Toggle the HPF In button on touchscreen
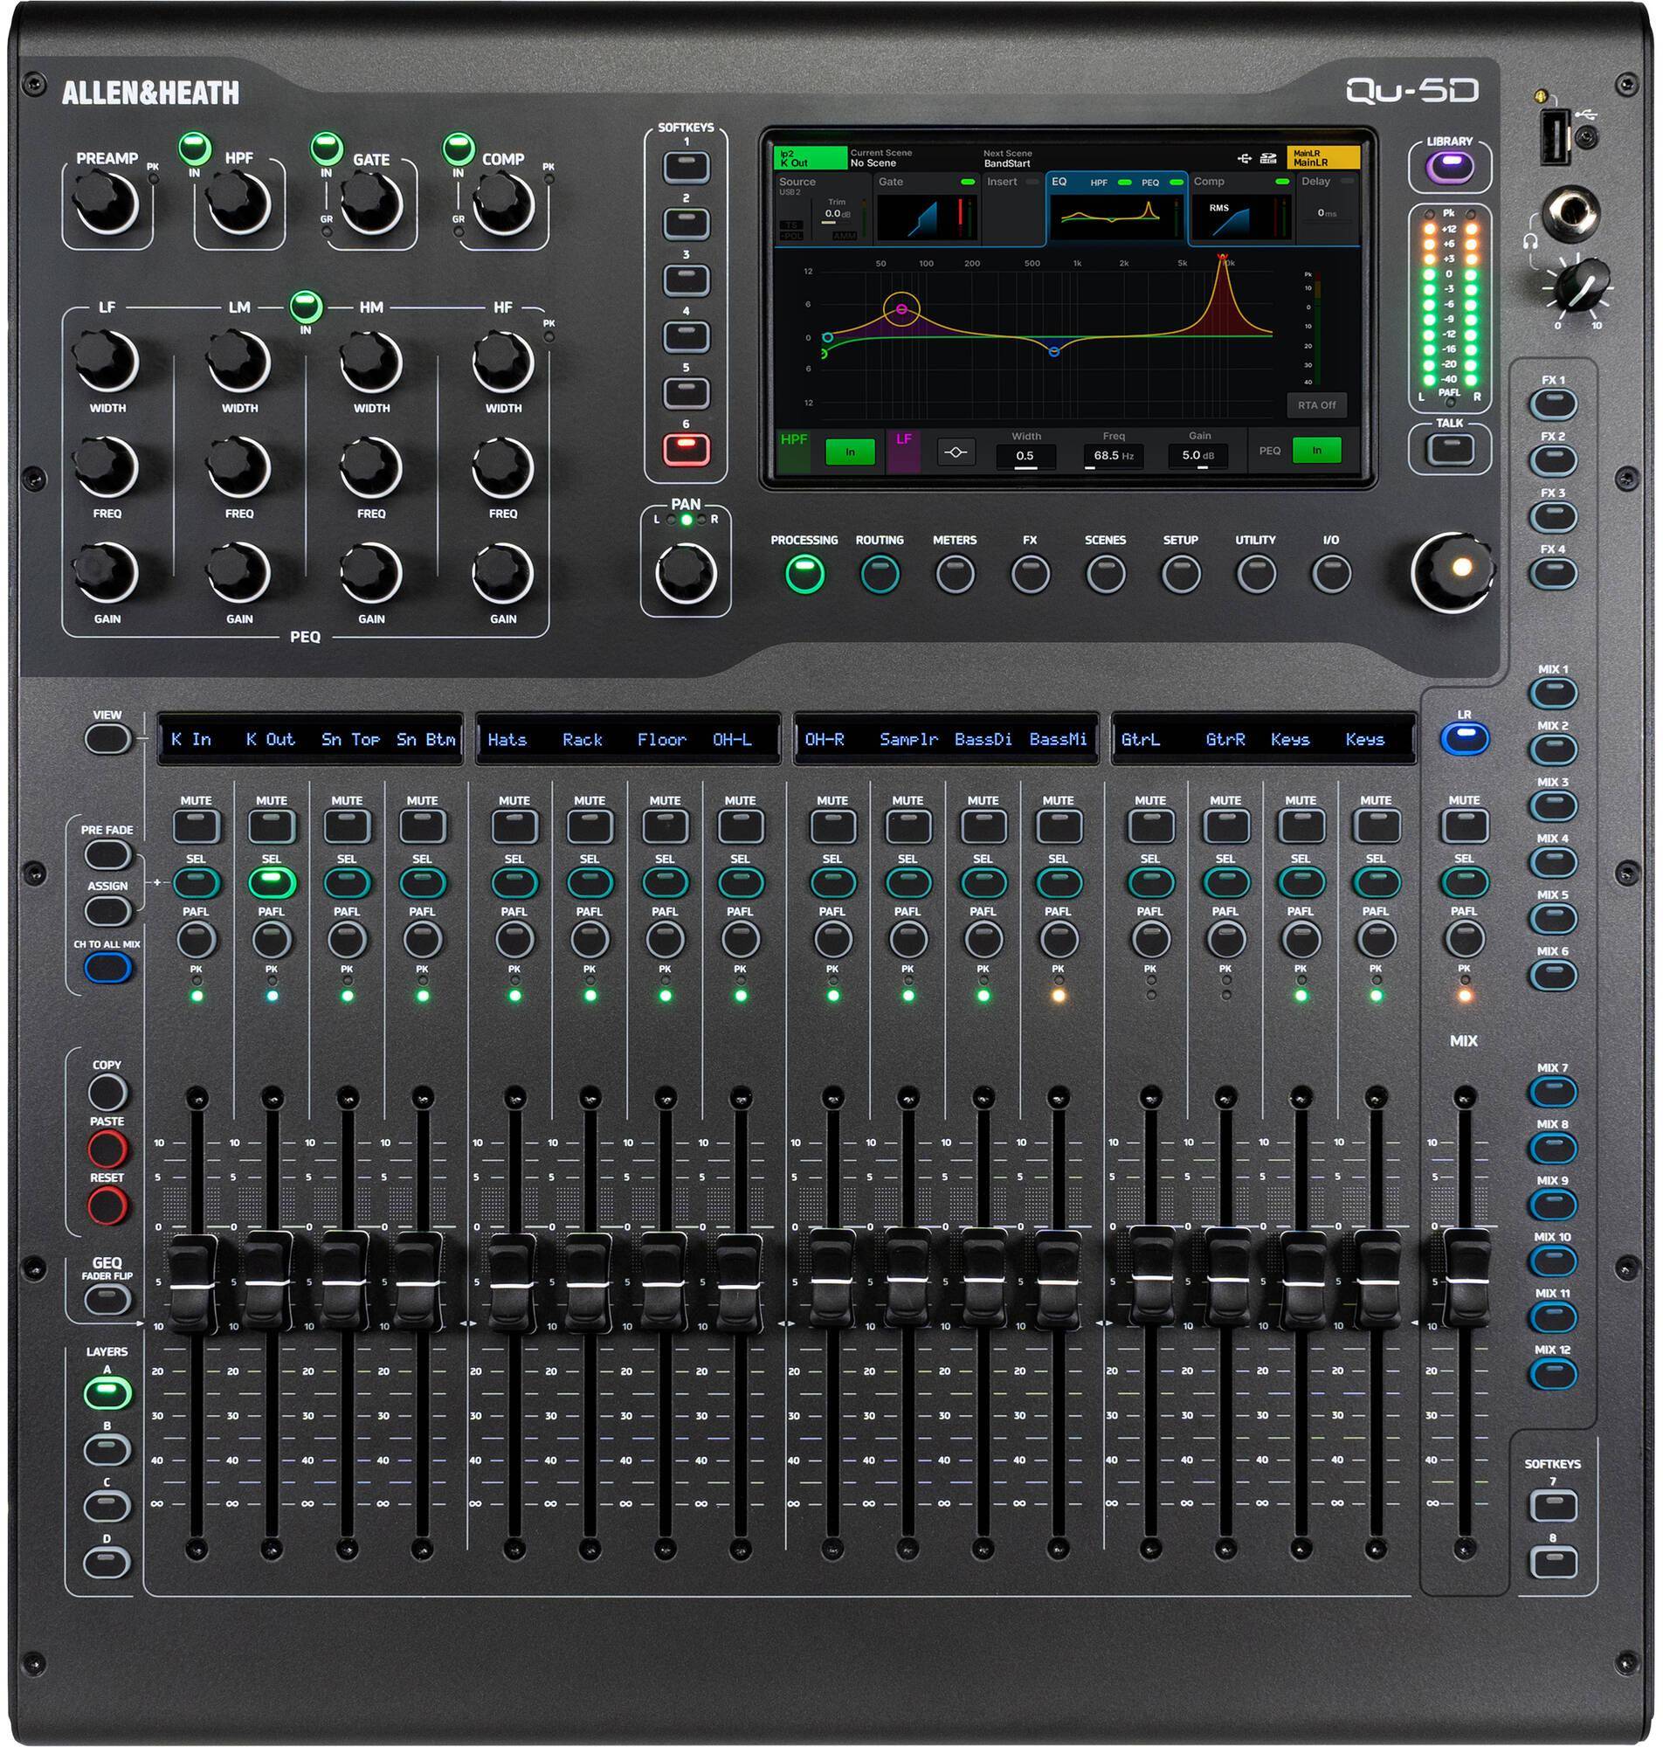1663x1747 pixels. (x=850, y=451)
